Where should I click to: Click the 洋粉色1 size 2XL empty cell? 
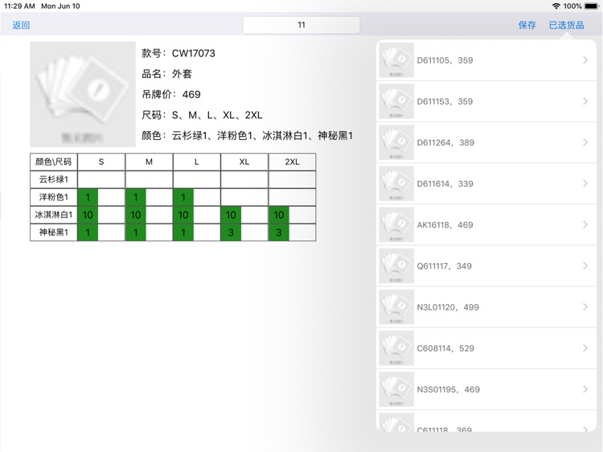[292, 197]
